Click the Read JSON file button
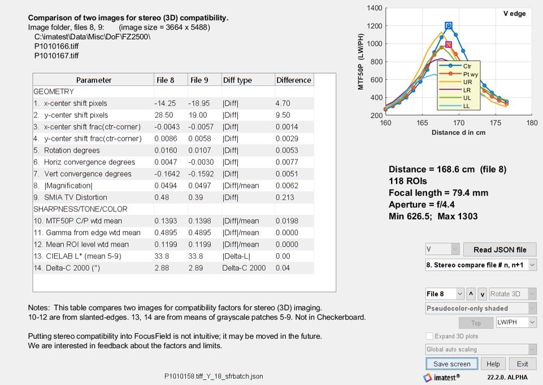The height and width of the screenshot is (385, 543). (499, 249)
